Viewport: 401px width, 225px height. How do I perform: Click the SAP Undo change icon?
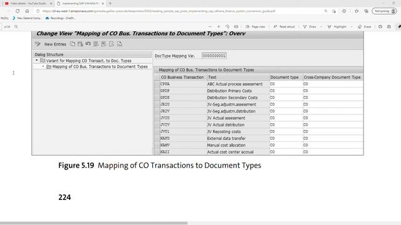coord(88,44)
